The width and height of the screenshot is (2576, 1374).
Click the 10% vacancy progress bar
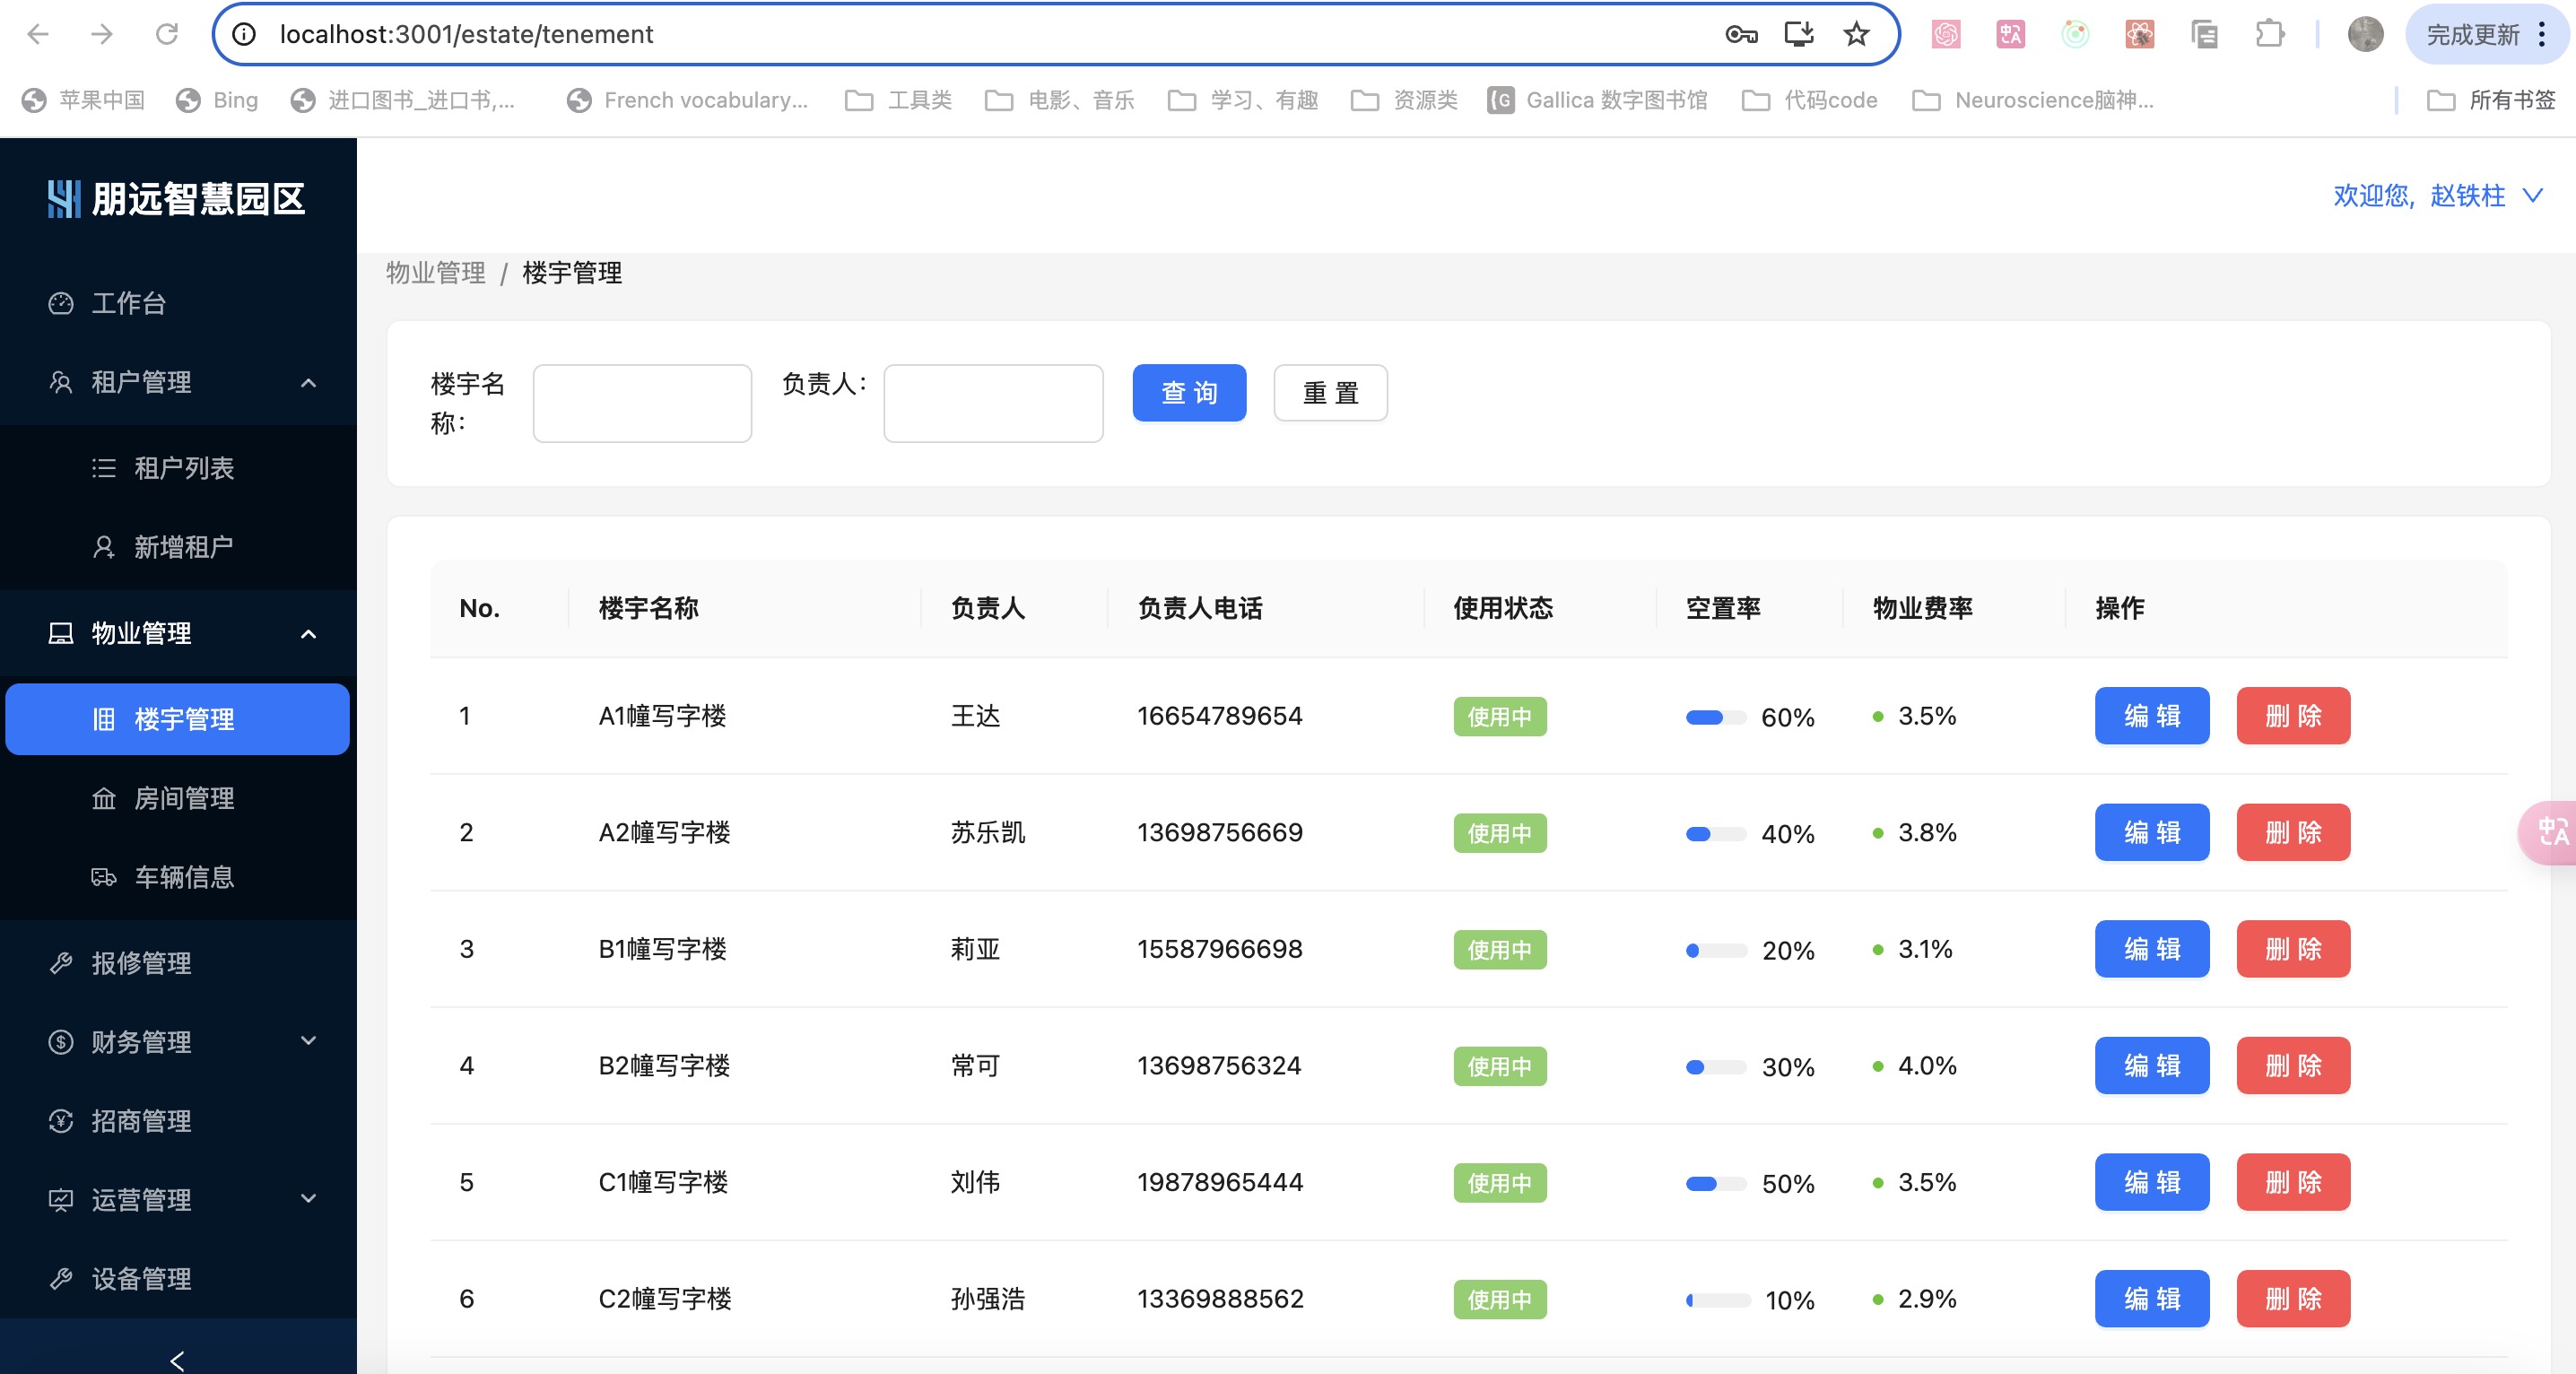(x=1718, y=1300)
